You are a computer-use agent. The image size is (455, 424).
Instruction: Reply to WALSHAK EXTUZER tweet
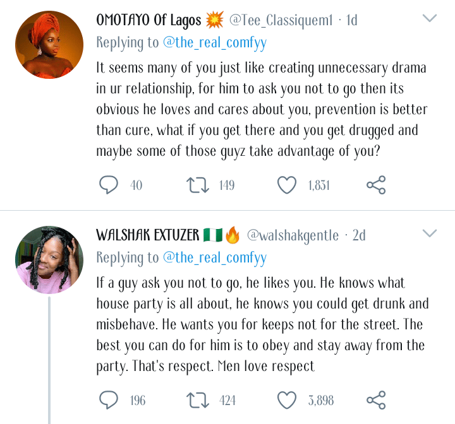coord(109,400)
